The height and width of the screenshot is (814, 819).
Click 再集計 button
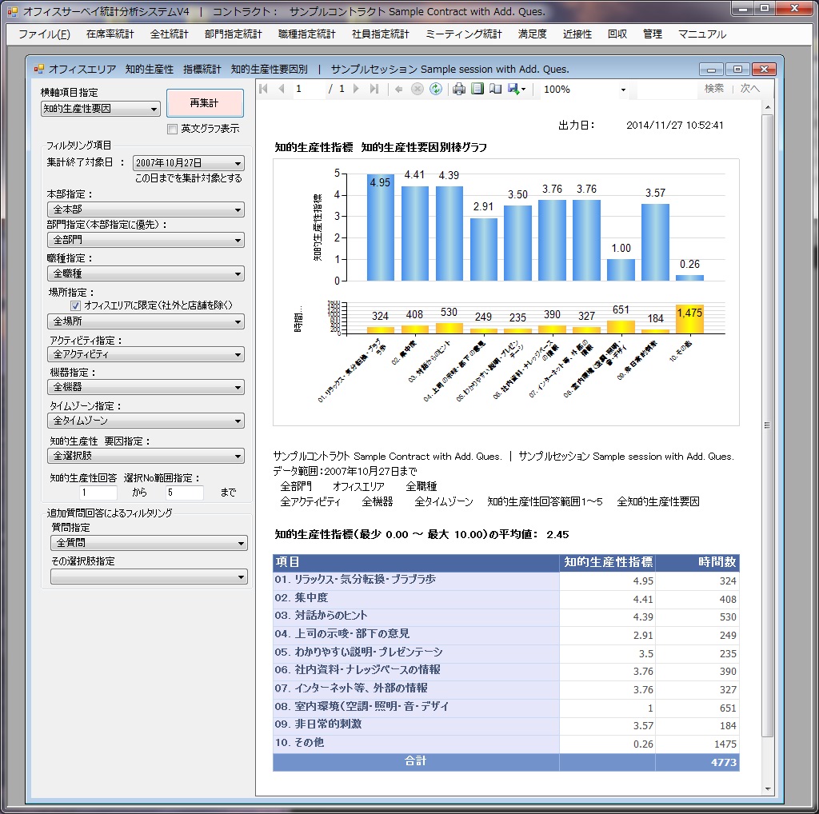205,103
